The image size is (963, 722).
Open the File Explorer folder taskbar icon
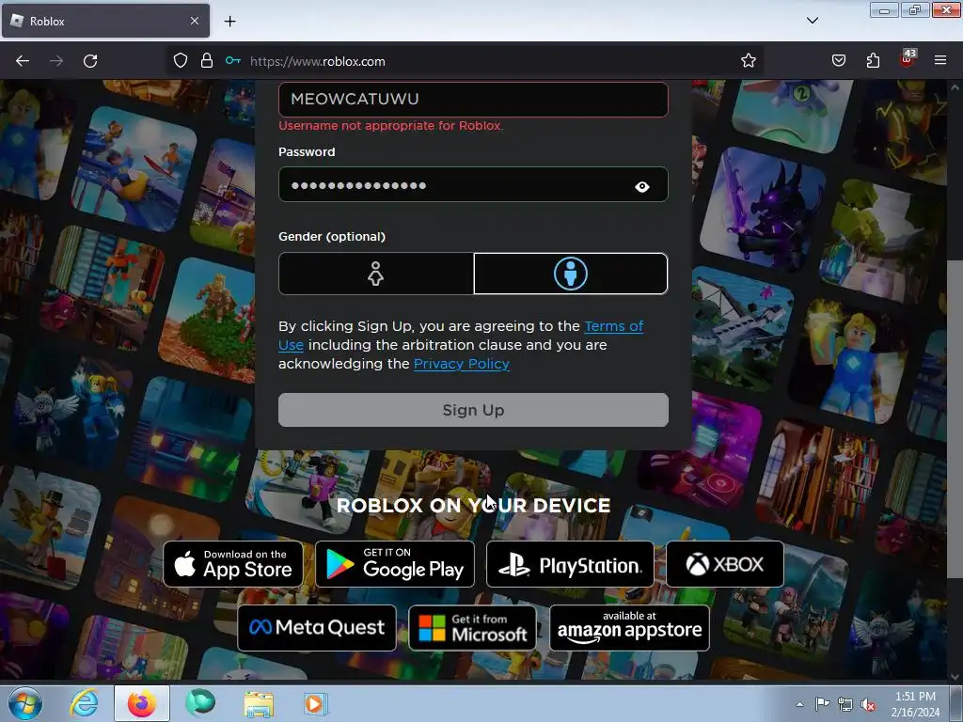tap(259, 703)
